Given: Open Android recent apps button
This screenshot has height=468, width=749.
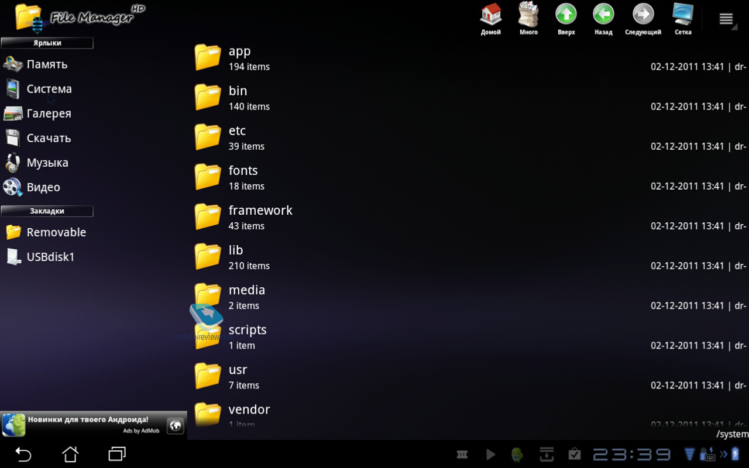Looking at the screenshot, I should point(117,454).
